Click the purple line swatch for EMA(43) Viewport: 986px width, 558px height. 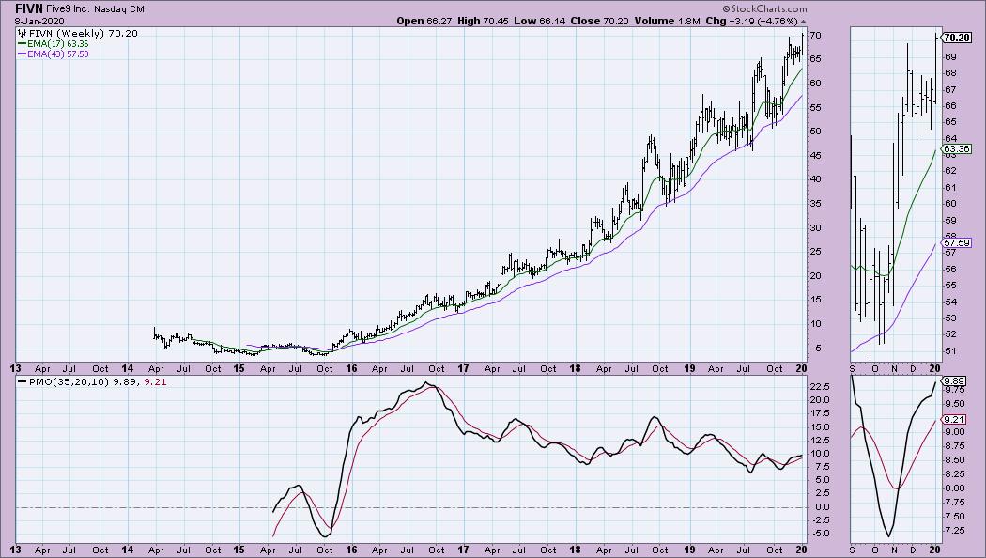coord(22,54)
